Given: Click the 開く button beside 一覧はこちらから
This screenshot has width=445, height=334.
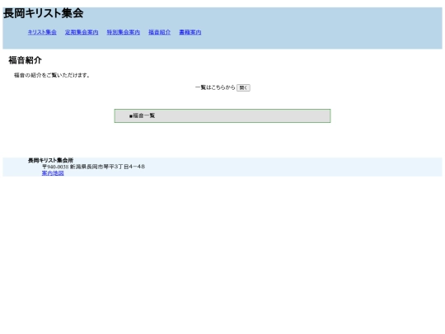Looking at the screenshot, I should click(x=243, y=87).
